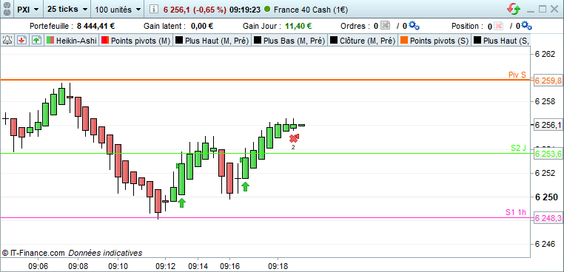Click the chain link icon beside PXI

(x=6, y=10)
